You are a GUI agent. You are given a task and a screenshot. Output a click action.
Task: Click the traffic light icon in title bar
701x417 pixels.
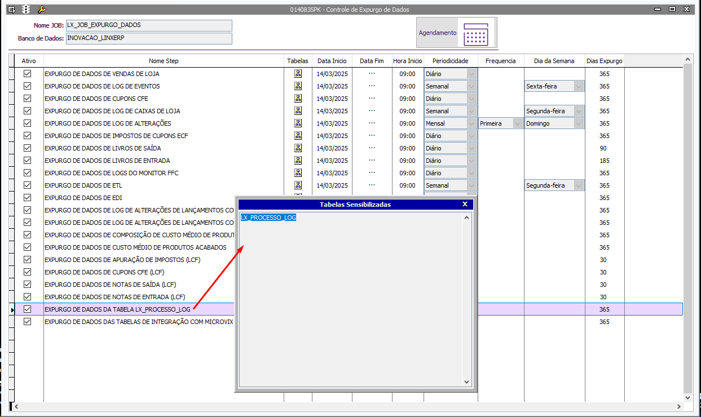pyautogui.click(x=26, y=10)
